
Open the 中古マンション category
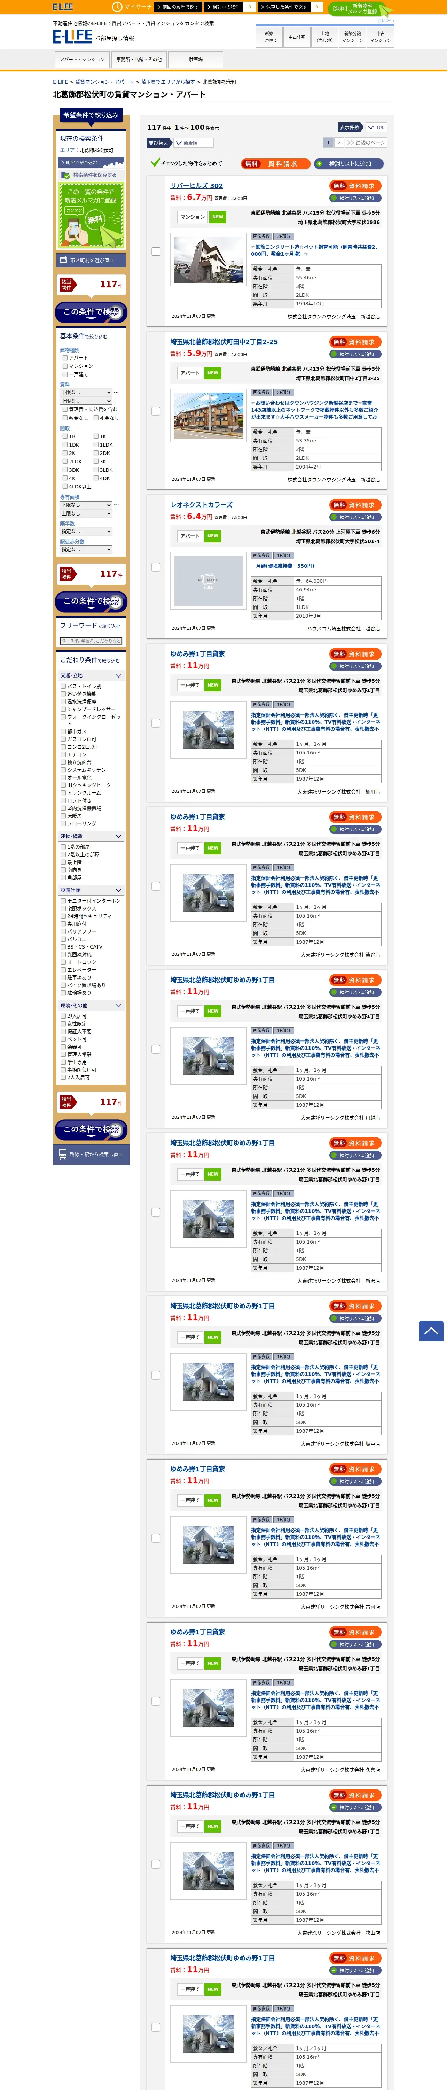[381, 37]
